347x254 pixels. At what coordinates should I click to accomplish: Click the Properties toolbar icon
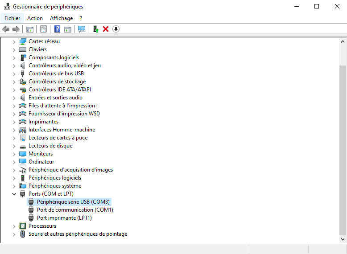[x=43, y=29]
